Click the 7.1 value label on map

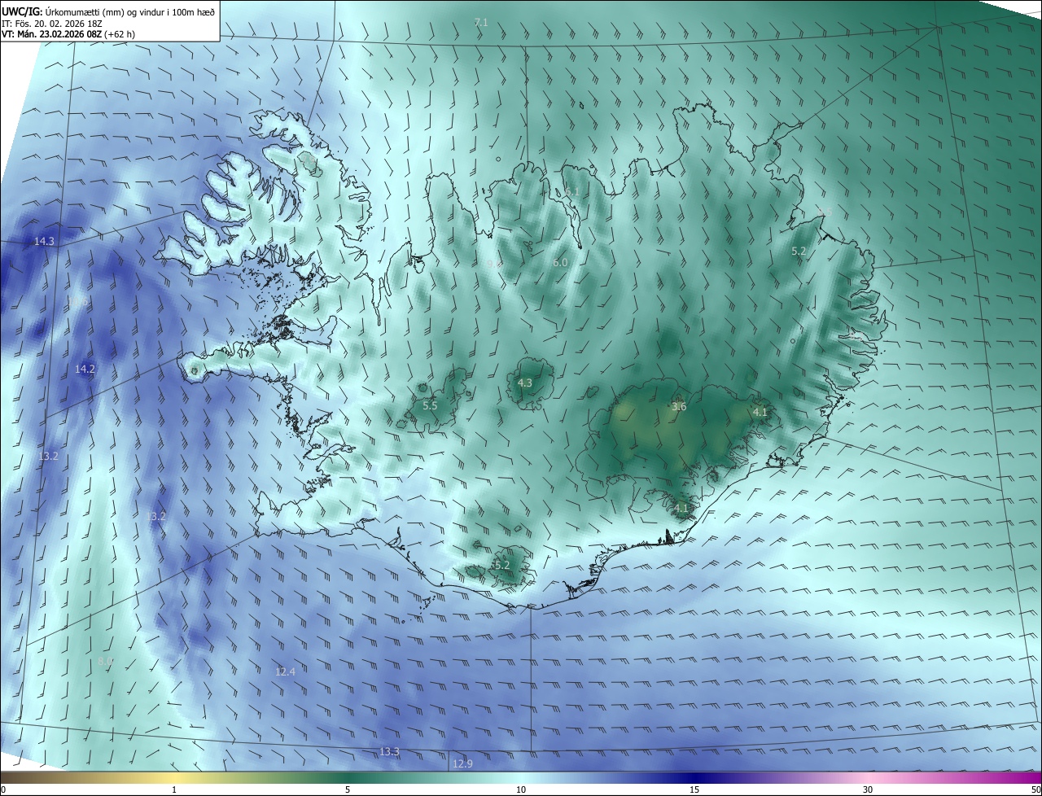coord(481,22)
